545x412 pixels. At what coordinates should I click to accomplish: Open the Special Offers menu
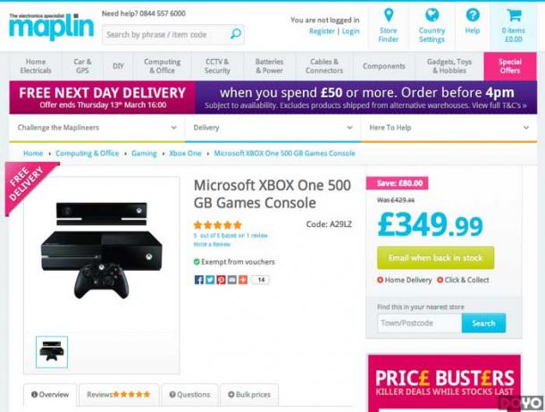pyautogui.click(x=510, y=66)
